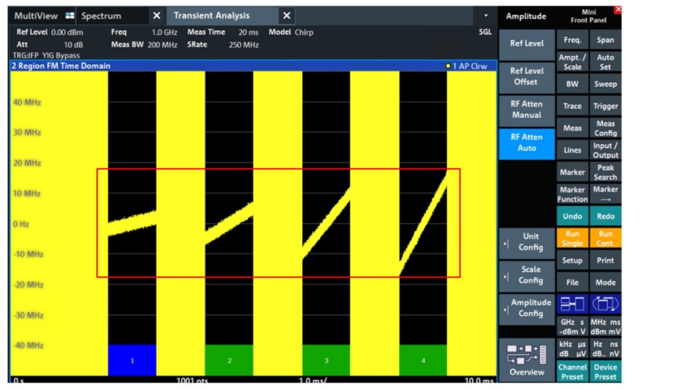The image size is (694, 390).
Task: Click the window cycle icon
Action: [605, 304]
